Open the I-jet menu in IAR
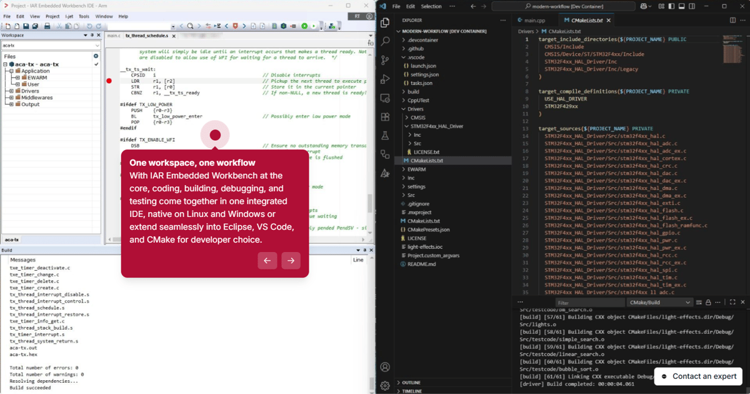 (69, 16)
